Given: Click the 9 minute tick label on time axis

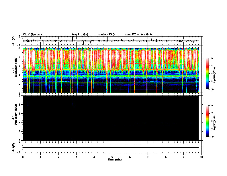Looking at the screenshot, I should pos(184,157).
